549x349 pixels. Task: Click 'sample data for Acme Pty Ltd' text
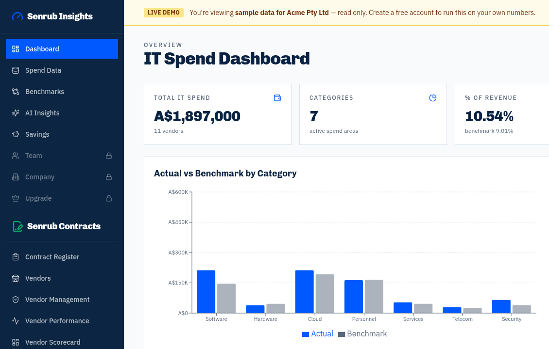point(282,13)
